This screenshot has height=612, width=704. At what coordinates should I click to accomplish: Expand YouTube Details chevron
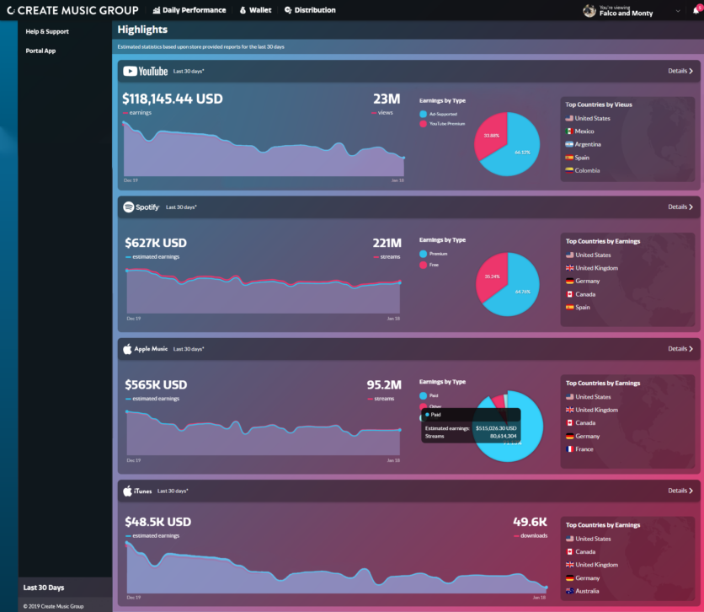click(691, 72)
